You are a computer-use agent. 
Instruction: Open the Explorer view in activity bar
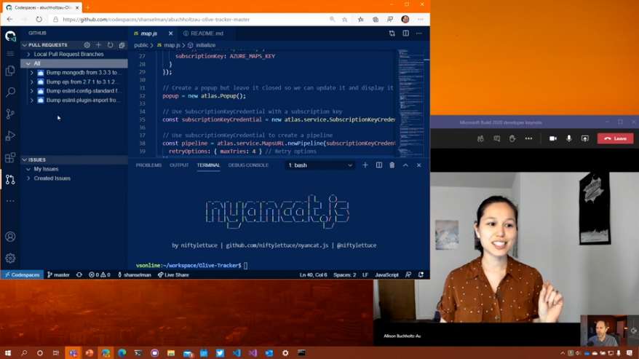(x=10, y=71)
